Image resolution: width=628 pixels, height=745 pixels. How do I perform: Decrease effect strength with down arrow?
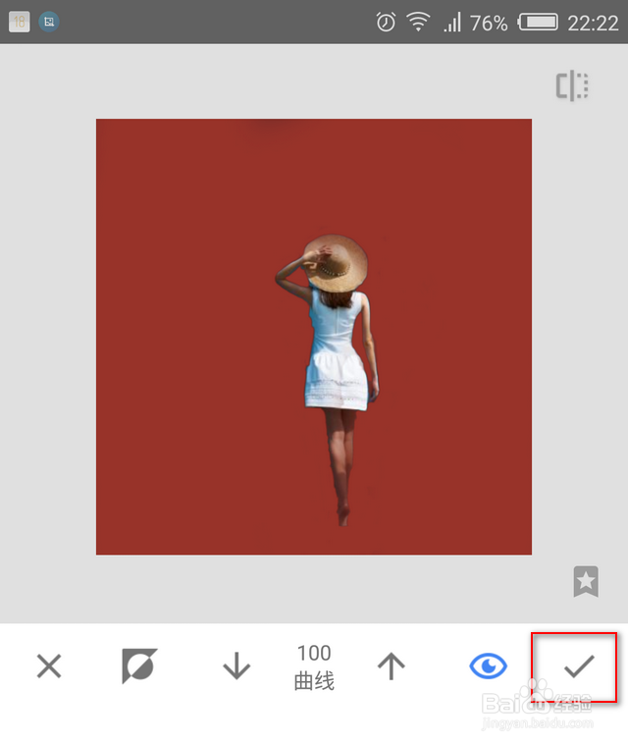tap(236, 666)
